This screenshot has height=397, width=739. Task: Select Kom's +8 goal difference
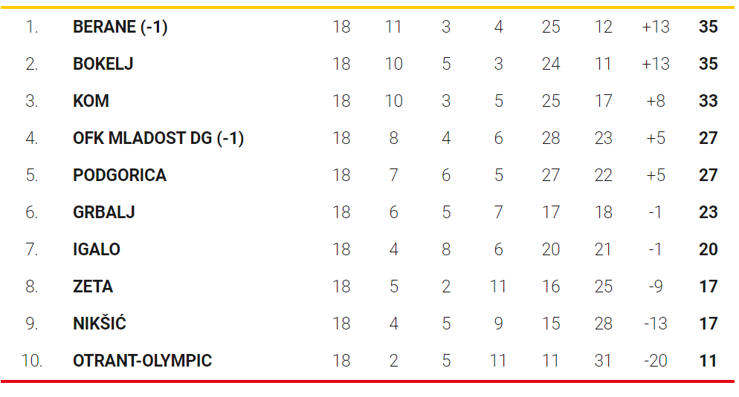[x=655, y=101]
